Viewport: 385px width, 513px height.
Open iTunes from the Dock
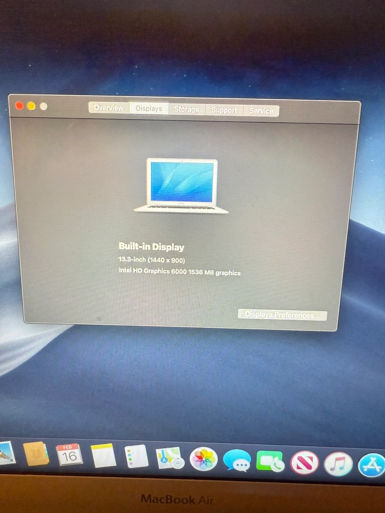(x=338, y=464)
